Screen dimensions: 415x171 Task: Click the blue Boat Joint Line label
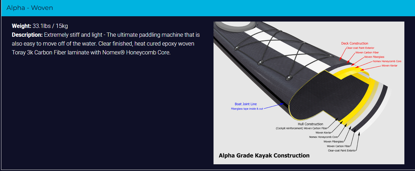coord(246,104)
